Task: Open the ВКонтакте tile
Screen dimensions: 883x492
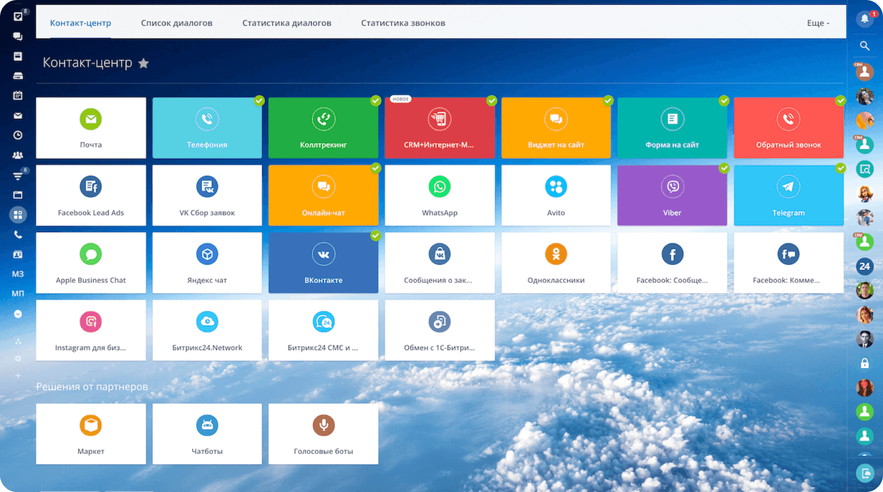Action: (x=323, y=263)
